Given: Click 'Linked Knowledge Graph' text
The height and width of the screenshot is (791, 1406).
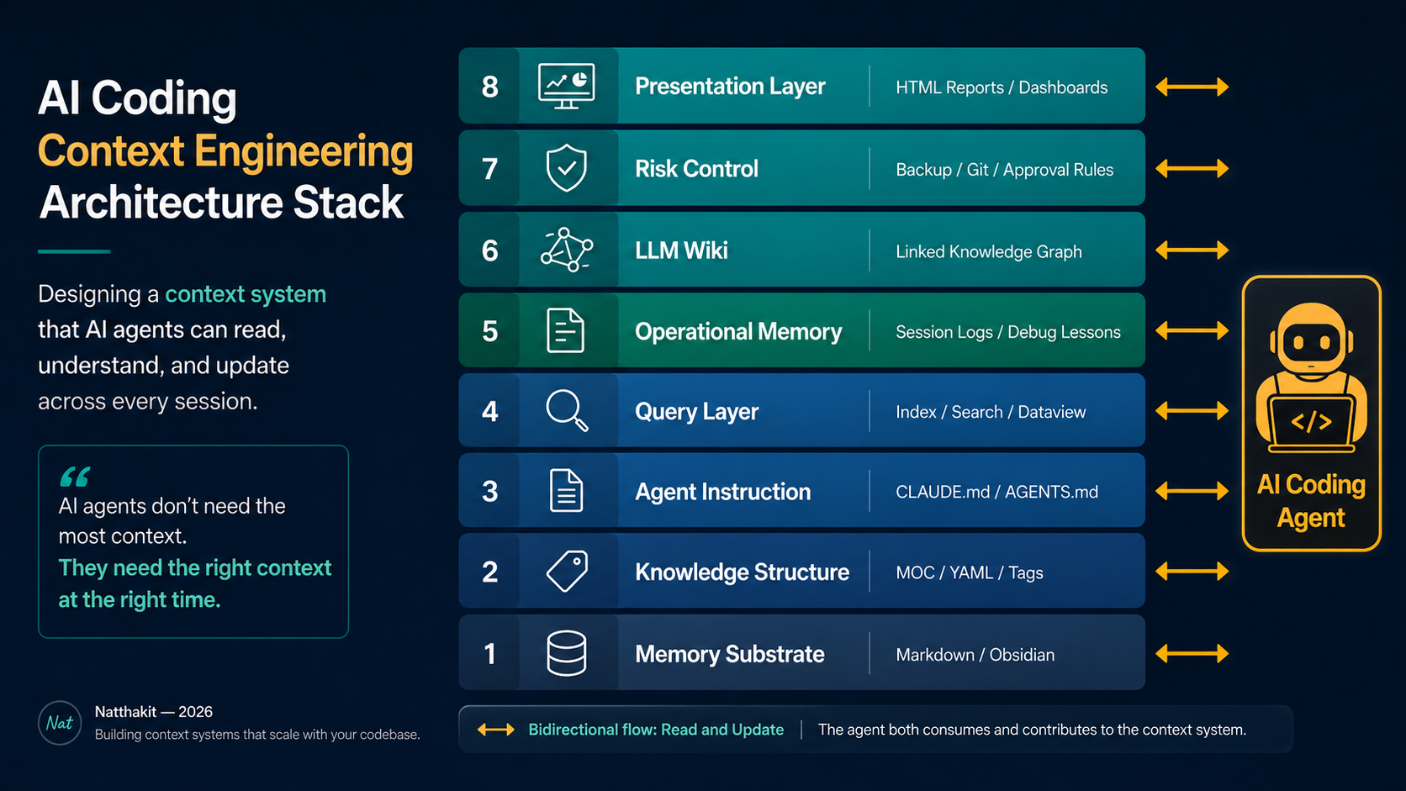Looking at the screenshot, I should point(988,251).
